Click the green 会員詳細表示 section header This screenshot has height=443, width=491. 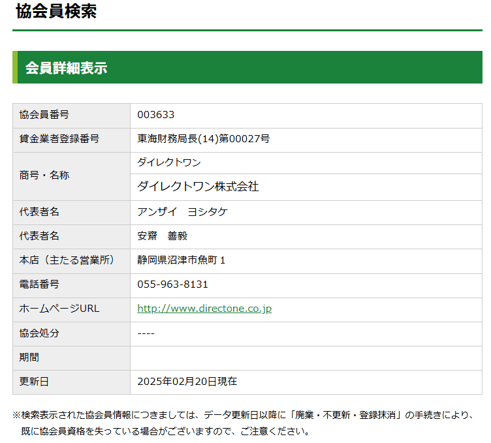[66, 68]
